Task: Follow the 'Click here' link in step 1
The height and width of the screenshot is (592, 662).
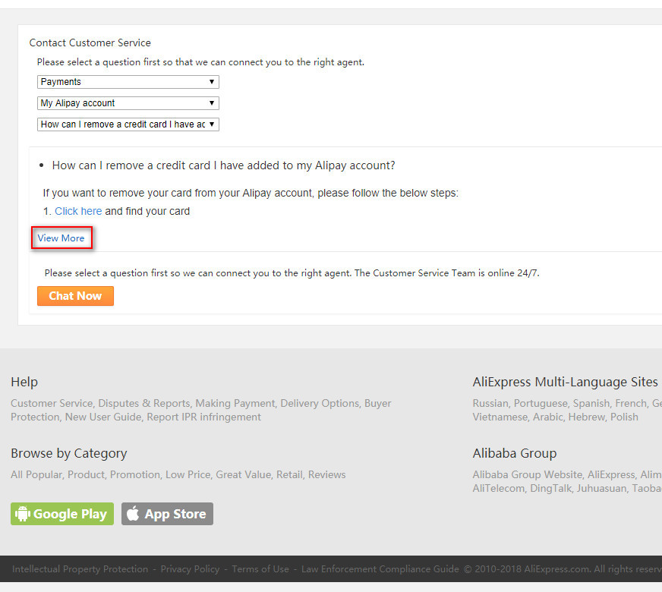Action: 78,211
